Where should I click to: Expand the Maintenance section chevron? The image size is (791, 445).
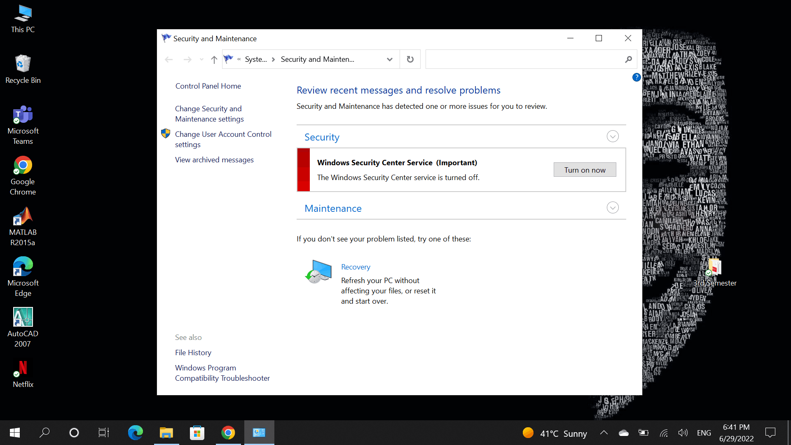click(x=613, y=208)
